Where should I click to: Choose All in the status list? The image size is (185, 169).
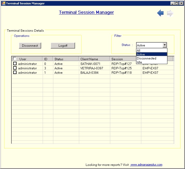[152, 50]
